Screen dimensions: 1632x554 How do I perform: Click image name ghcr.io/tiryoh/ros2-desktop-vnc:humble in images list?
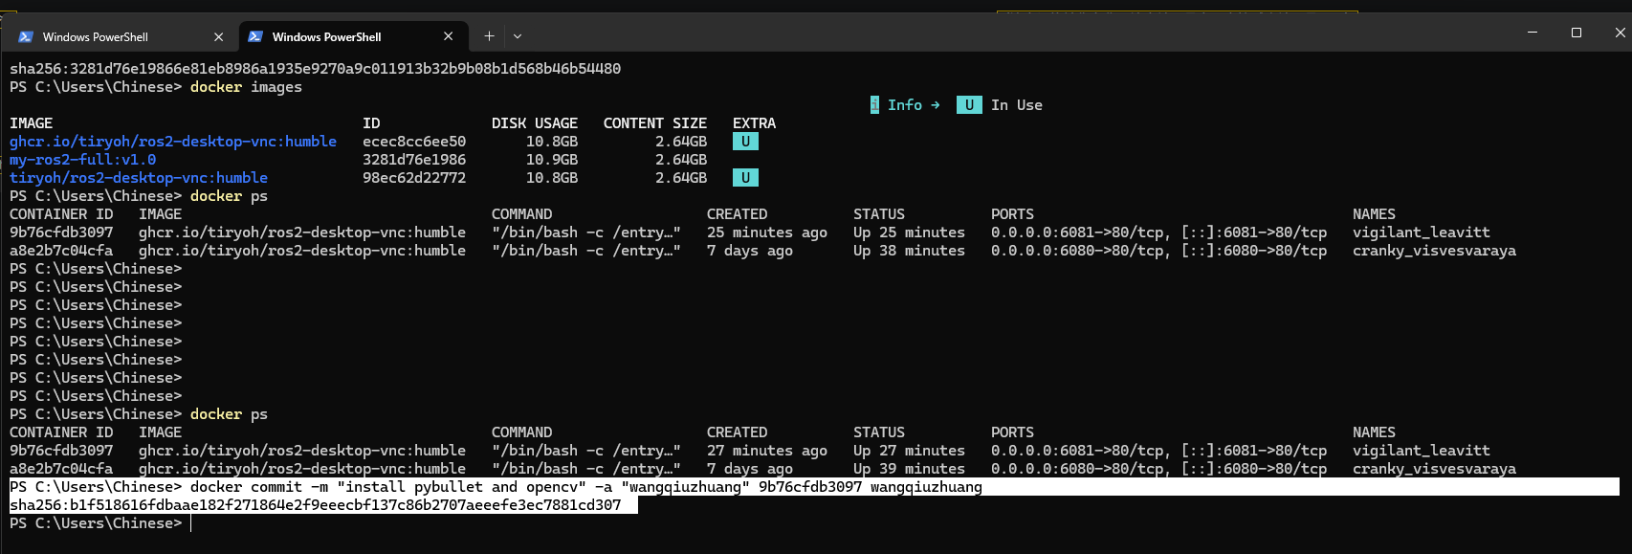coord(173,142)
